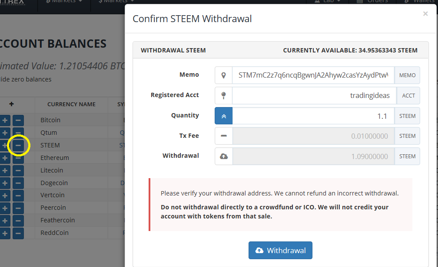438x267 pixels.
Task: Click the Quantity max double-chevron button
Action: 223,116
